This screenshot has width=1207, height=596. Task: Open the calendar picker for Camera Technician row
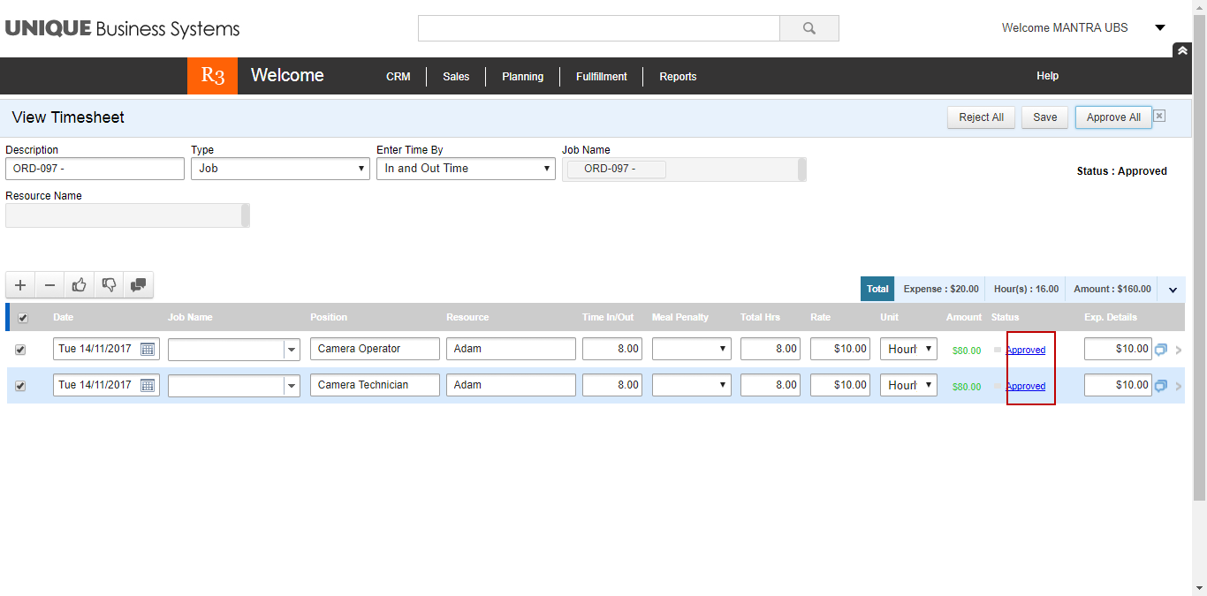pyautogui.click(x=148, y=385)
